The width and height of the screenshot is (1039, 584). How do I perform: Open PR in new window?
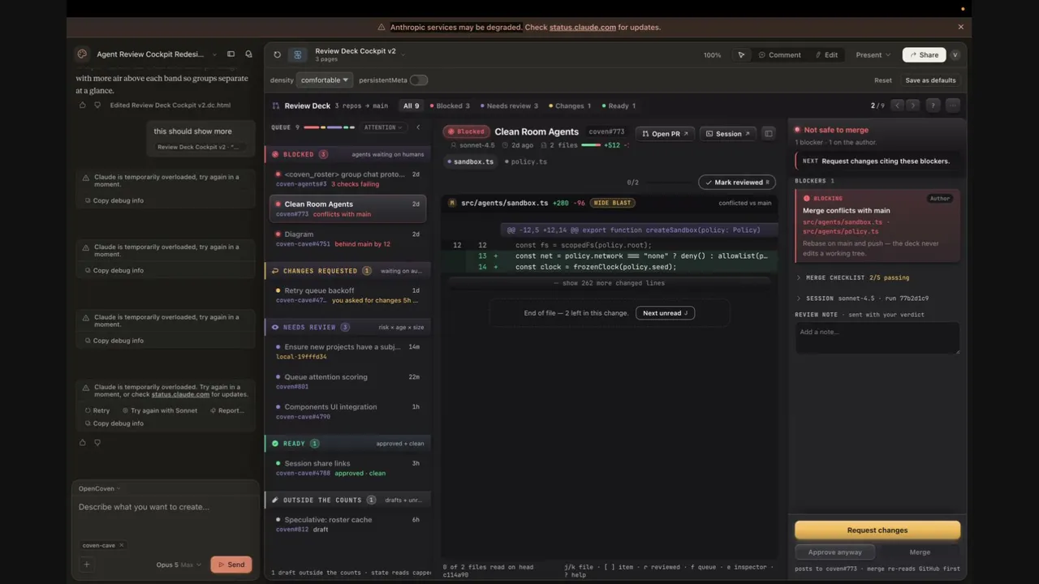tap(665, 133)
